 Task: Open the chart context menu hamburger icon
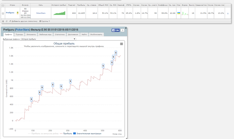point(121,44)
